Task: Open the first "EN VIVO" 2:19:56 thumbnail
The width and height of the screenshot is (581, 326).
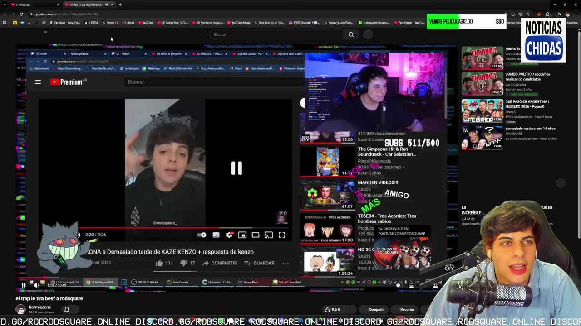Action: 482,58
